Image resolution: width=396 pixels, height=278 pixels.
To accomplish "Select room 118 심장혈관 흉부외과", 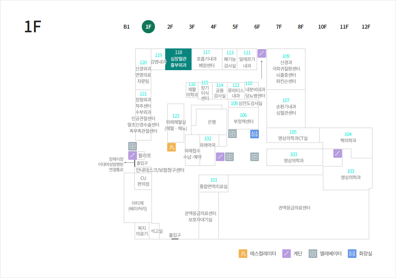I will (x=179, y=59).
